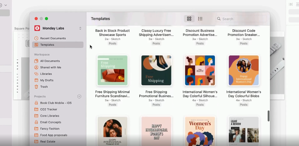Open the Food App proposals project
This screenshot has height=146, width=299.
pyautogui.click(x=58, y=135)
